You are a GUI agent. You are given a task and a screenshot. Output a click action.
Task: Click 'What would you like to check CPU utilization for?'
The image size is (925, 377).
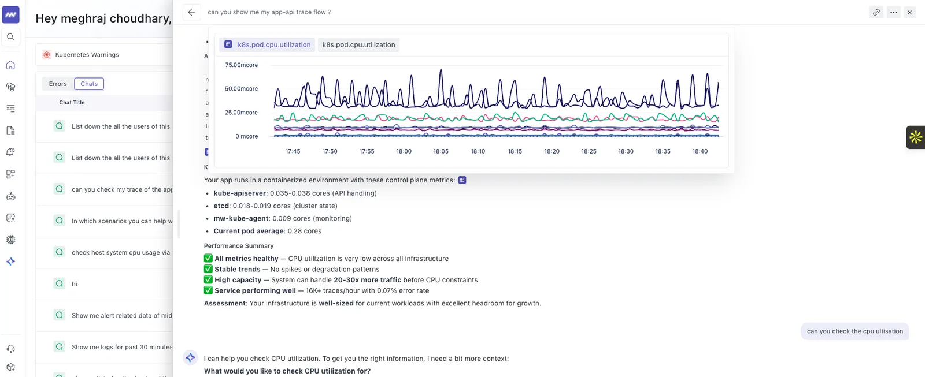(287, 371)
